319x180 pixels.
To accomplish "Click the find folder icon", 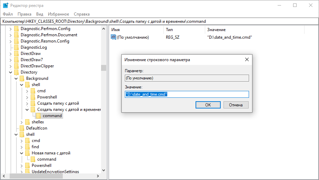I will 27,147.
